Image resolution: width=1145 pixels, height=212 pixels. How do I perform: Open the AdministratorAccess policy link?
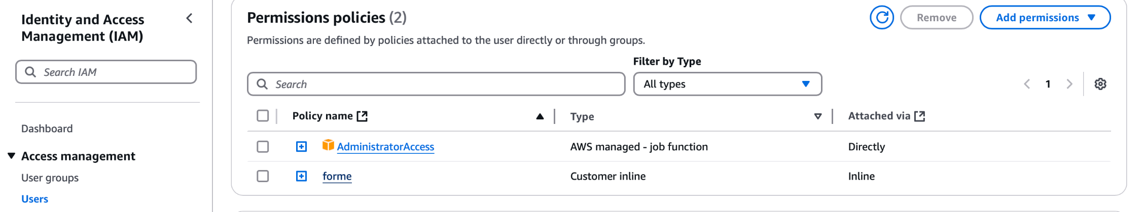click(385, 147)
